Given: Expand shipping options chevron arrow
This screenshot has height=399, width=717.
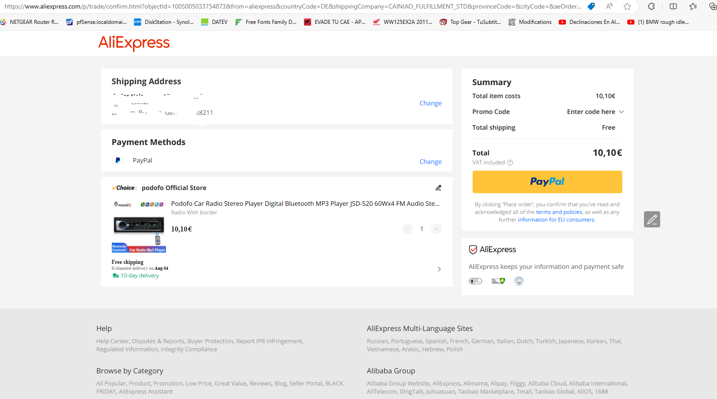Looking at the screenshot, I should [x=439, y=269].
